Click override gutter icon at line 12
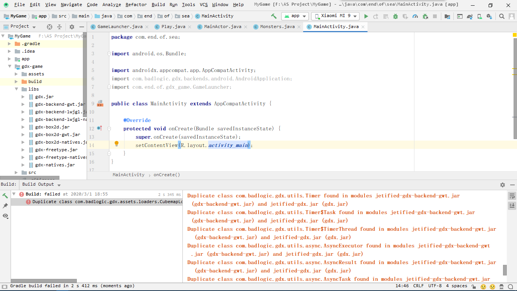Screen dimensions: 517x291 tap(100, 128)
